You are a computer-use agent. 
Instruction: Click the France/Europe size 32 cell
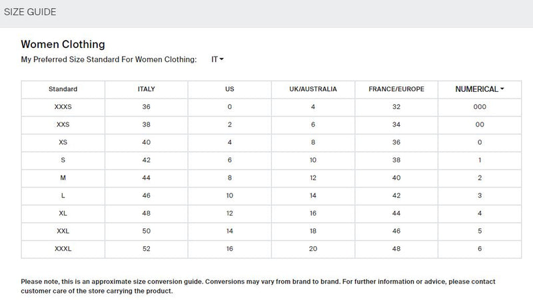(x=396, y=107)
